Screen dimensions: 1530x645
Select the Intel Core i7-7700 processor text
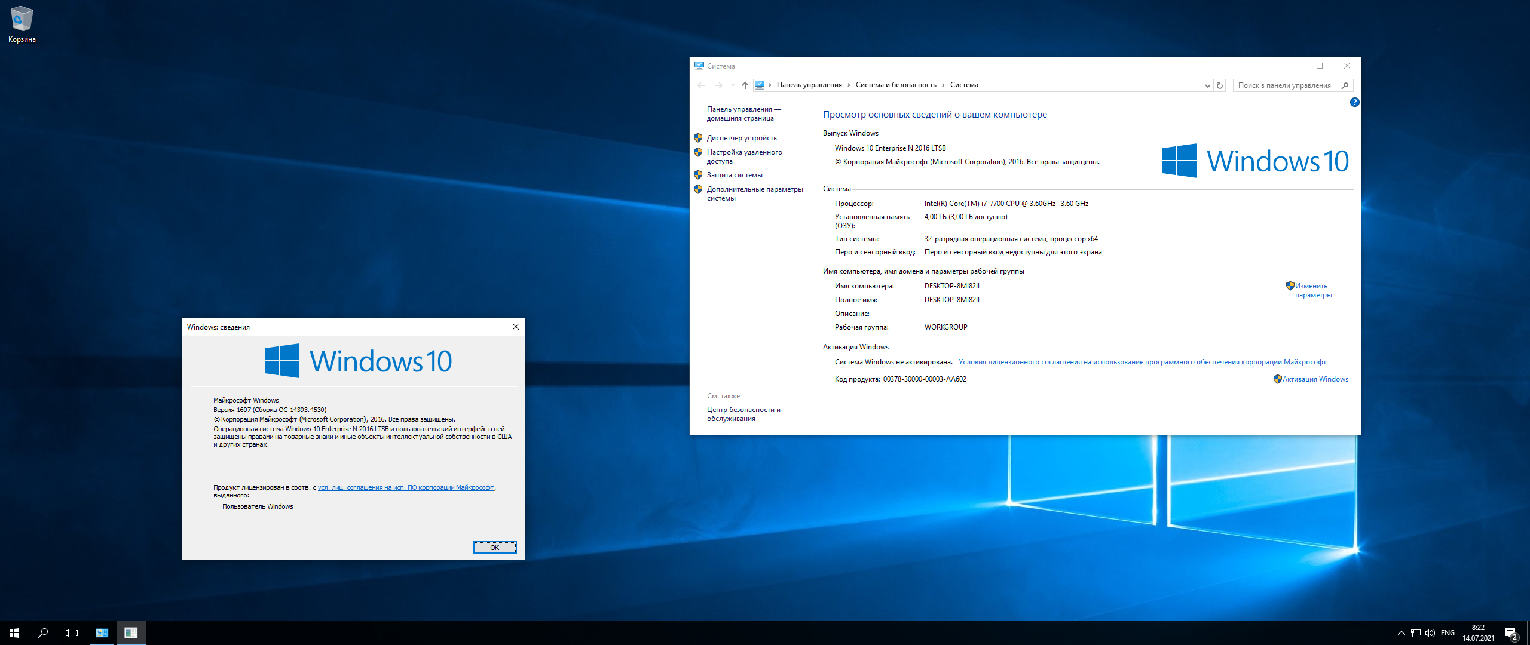(x=1006, y=204)
